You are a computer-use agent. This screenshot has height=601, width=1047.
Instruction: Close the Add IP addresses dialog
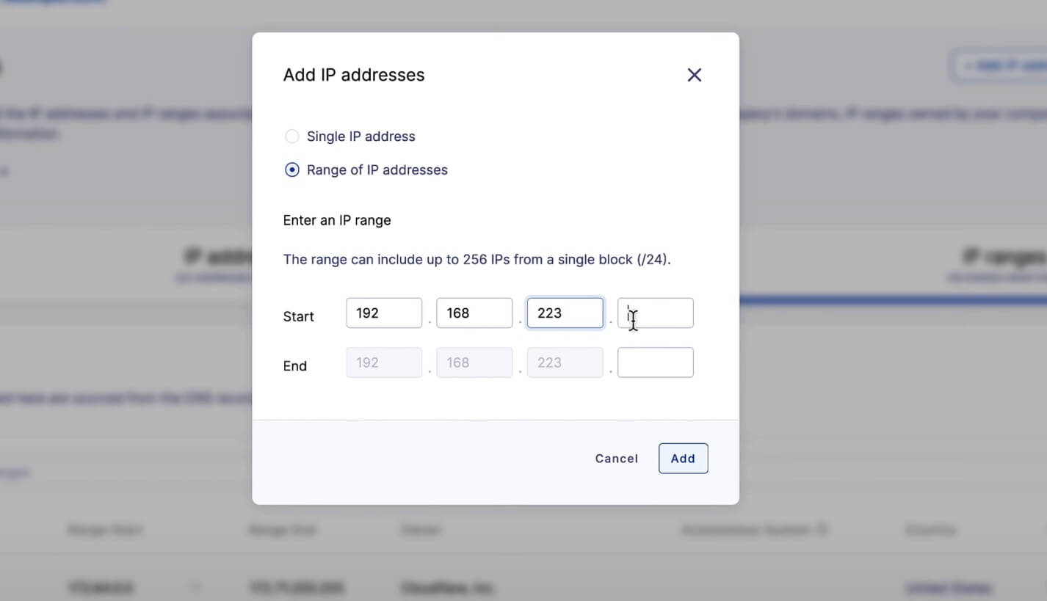click(x=694, y=75)
